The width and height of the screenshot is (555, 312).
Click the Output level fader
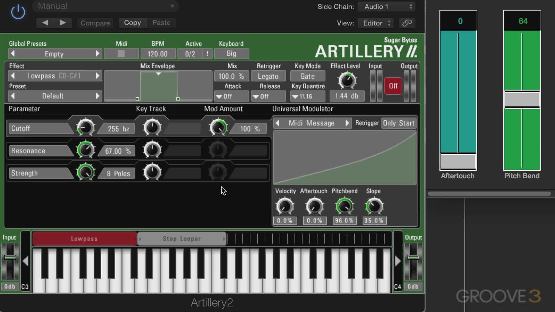[413, 257]
